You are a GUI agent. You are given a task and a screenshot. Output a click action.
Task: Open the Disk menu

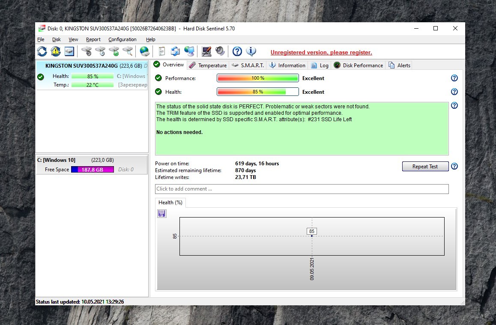pos(56,39)
